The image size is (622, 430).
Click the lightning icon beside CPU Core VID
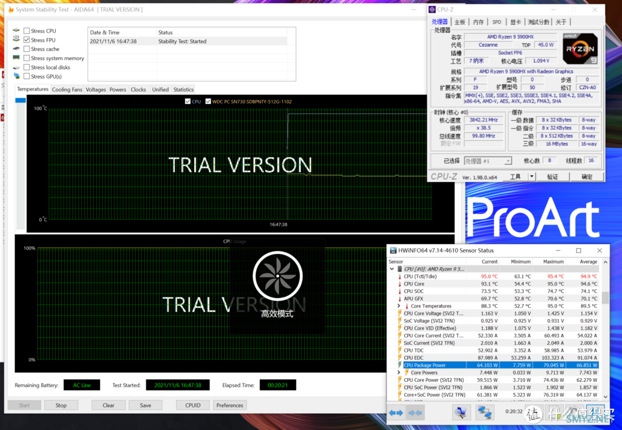(x=400, y=328)
